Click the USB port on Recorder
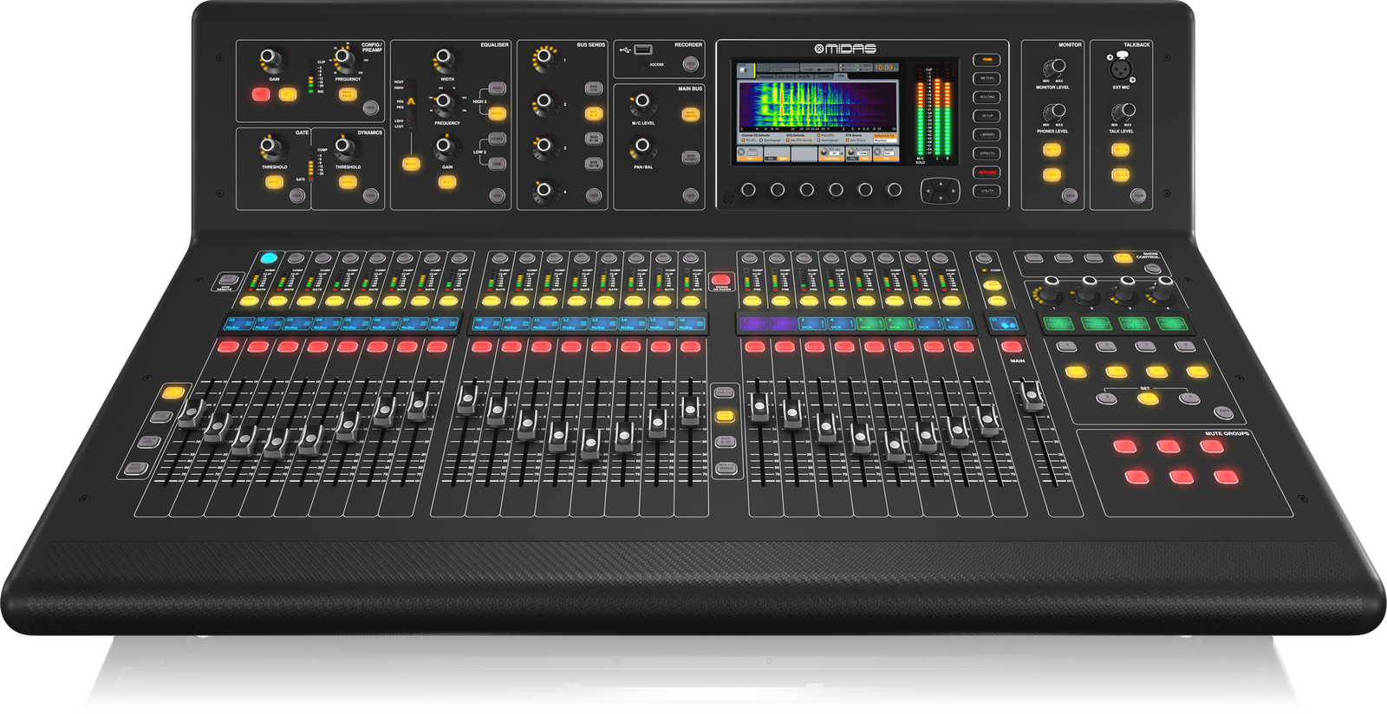This screenshot has width=1387, height=714. point(642,49)
